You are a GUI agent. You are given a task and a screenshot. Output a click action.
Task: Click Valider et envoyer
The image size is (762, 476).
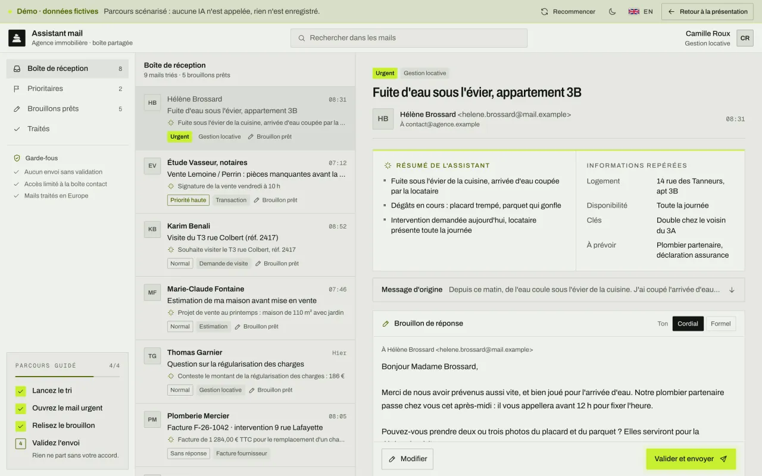pos(691,459)
